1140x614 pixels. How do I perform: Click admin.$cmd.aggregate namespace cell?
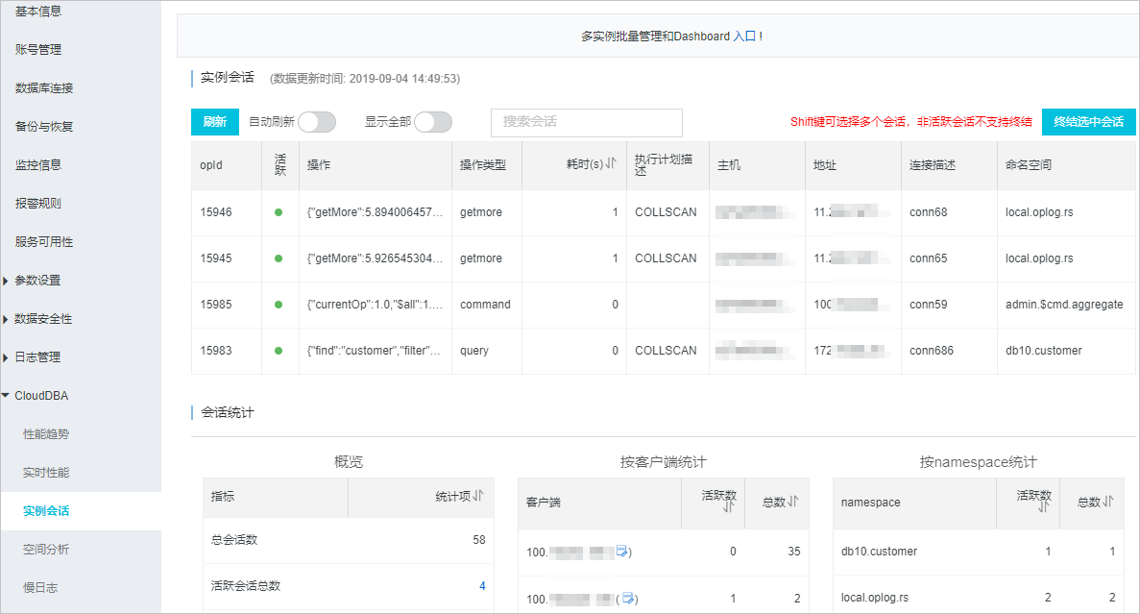click(x=1064, y=305)
